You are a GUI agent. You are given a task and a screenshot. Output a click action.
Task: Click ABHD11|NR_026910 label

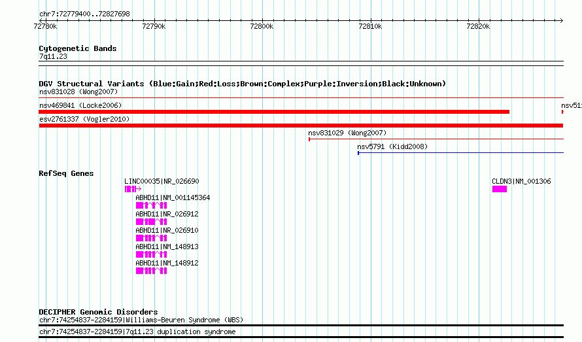click(167, 230)
